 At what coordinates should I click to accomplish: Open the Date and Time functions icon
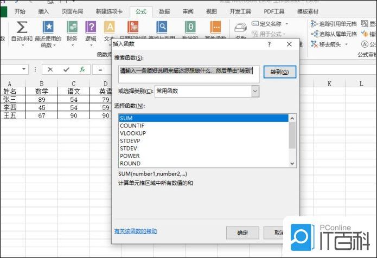pyautogui.click(x=133, y=27)
